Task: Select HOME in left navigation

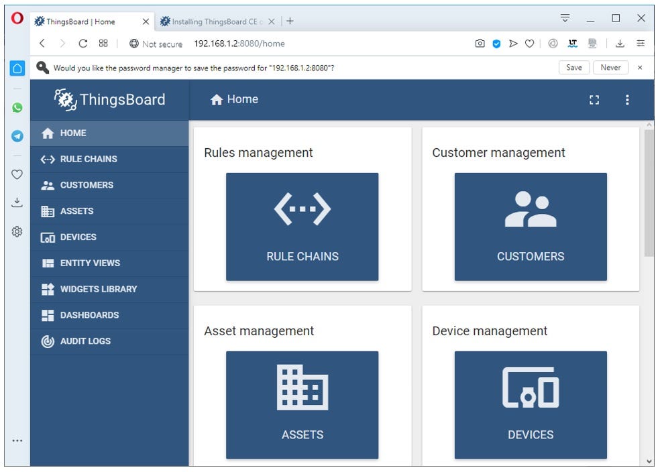Action: [109, 133]
